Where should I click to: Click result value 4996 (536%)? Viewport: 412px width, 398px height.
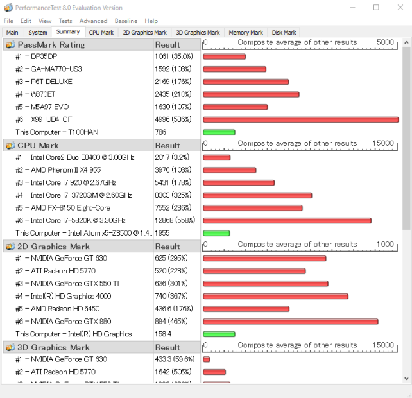coord(173,119)
